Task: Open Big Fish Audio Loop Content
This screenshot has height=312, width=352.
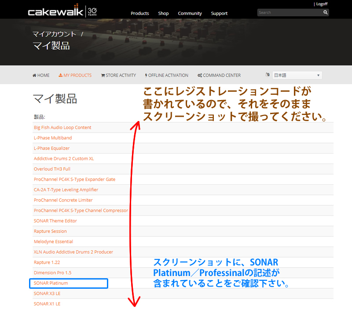Action: (x=62, y=128)
